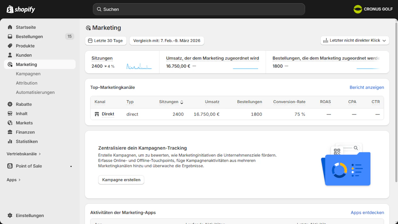This screenshot has height=224, width=398.
Task: Click the storefront icon next to Direkt
Action: pos(97,114)
